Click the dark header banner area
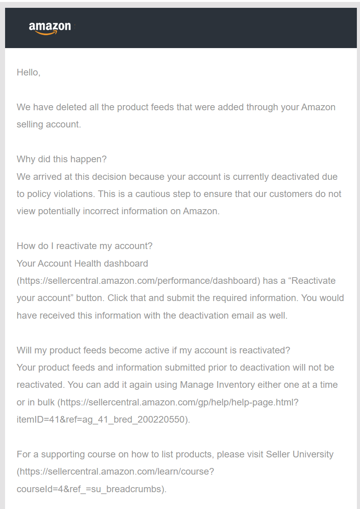Viewport: 360px width, 509px height. (181, 28)
